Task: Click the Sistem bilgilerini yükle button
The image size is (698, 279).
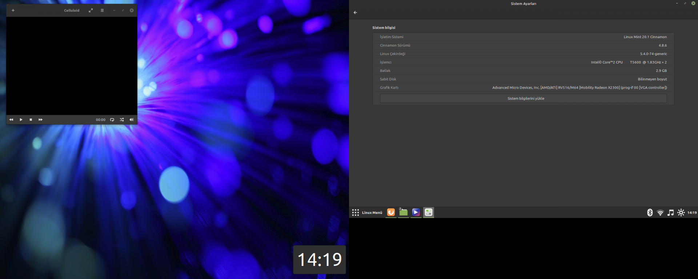Action: point(523,98)
